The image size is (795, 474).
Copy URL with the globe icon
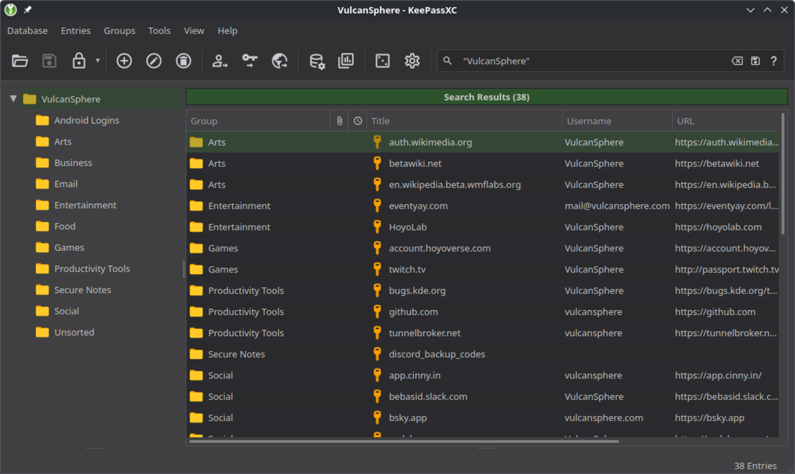click(279, 61)
